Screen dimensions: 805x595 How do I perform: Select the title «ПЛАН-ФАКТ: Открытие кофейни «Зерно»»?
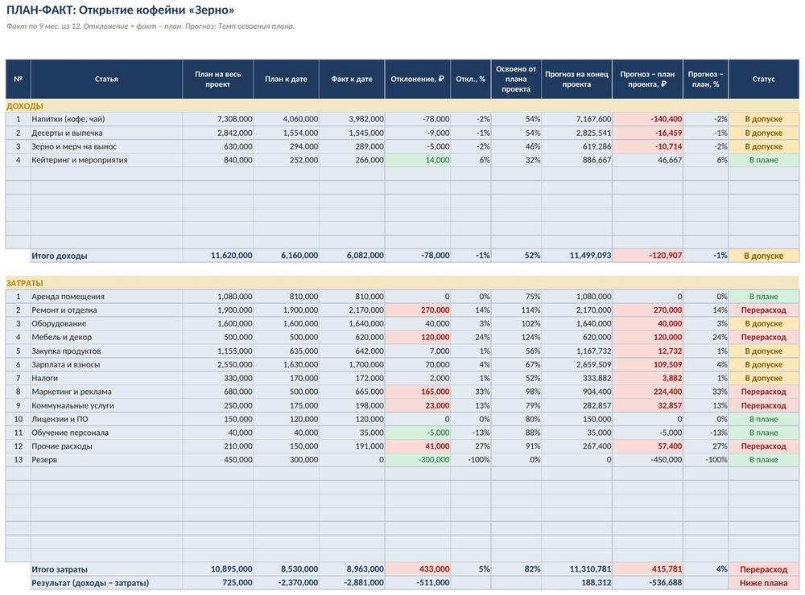tap(120, 10)
